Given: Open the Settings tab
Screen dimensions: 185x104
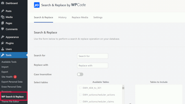Looking at the screenshot, I should point(98,17).
